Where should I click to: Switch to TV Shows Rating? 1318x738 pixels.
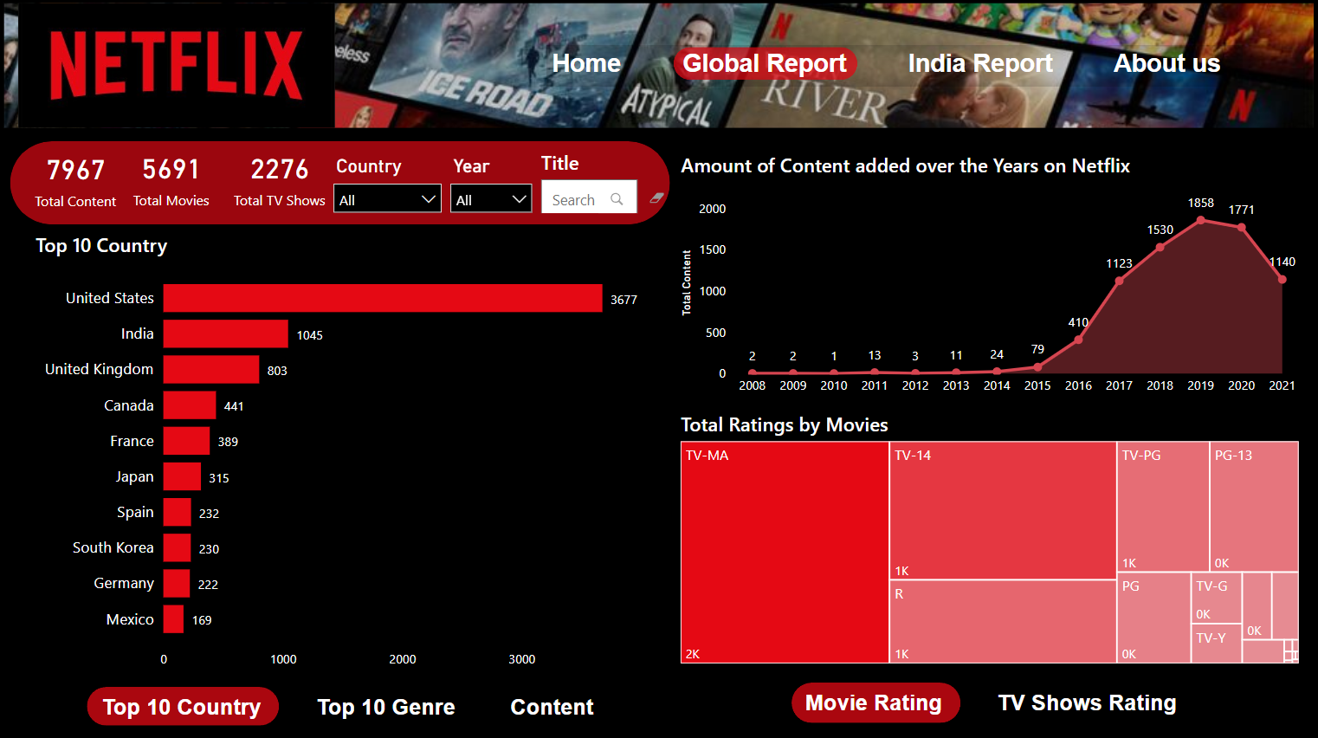click(1087, 702)
